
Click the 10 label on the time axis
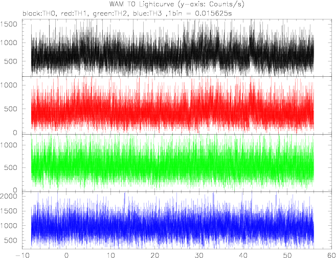[x=110, y=255]
